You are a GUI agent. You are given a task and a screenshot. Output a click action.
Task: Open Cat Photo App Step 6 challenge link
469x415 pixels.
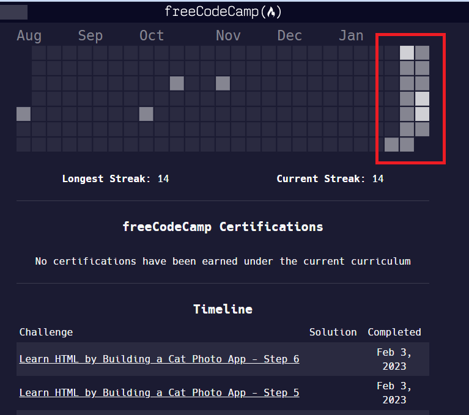(x=159, y=359)
